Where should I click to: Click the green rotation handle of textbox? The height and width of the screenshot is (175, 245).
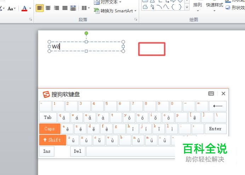point(86,33)
